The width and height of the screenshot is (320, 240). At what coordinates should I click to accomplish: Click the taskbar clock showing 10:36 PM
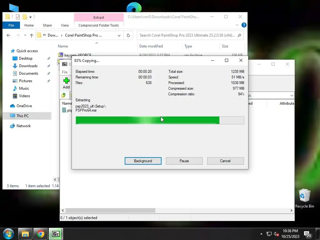pyautogui.click(x=290, y=234)
